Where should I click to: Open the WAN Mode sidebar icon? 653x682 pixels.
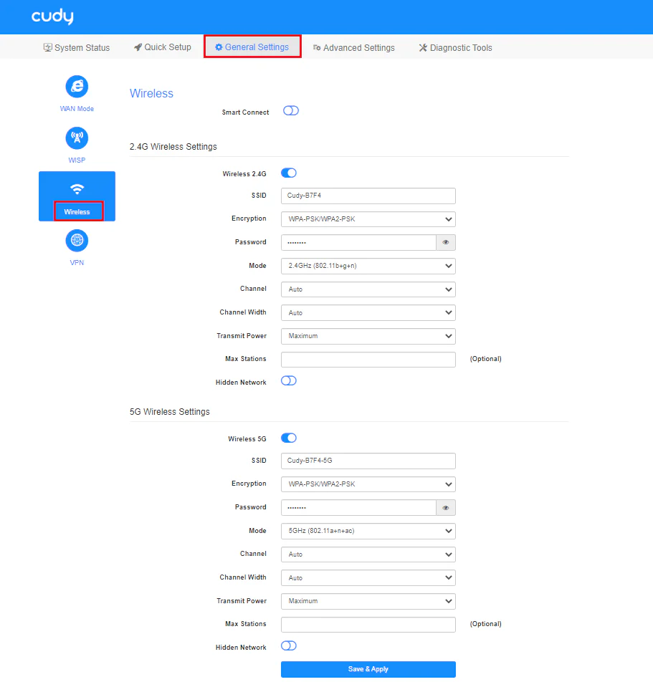pos(77,87)
